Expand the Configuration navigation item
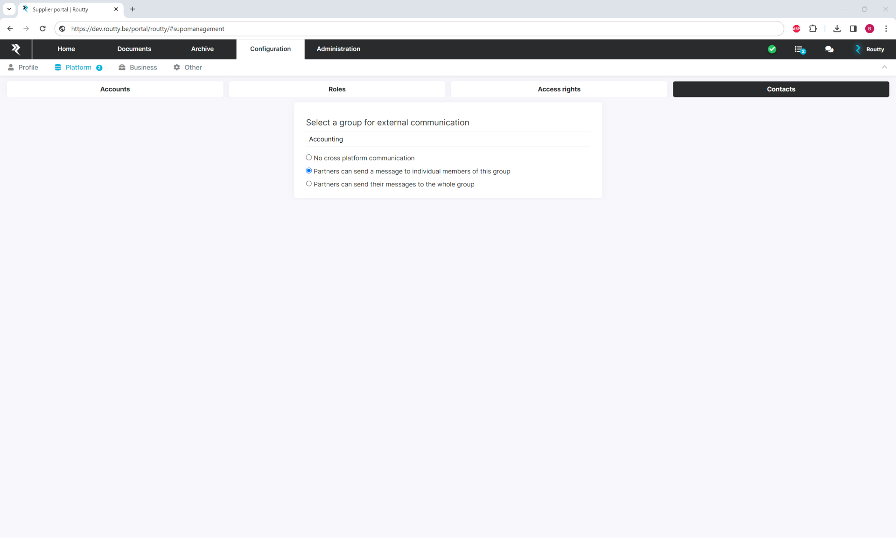 (x=269, y=48)
